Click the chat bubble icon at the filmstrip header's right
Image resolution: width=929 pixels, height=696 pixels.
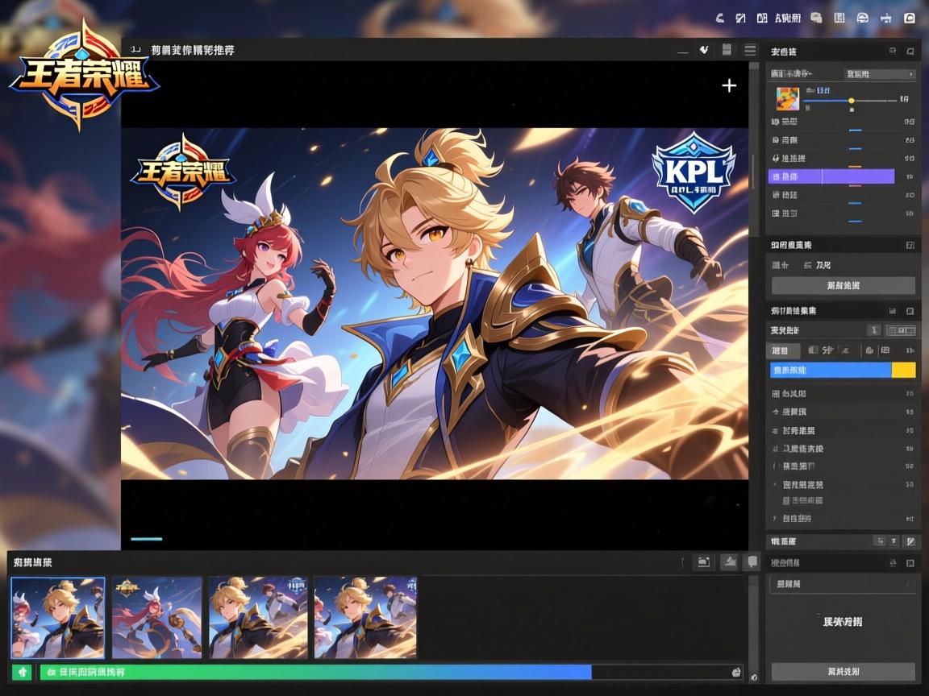pos(752,562)
